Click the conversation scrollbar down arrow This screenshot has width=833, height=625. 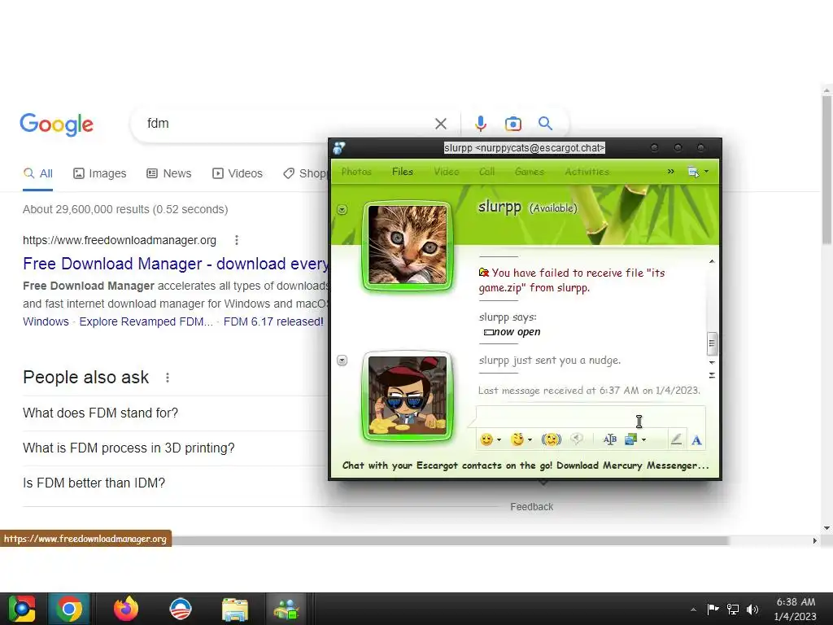(712, 362)
